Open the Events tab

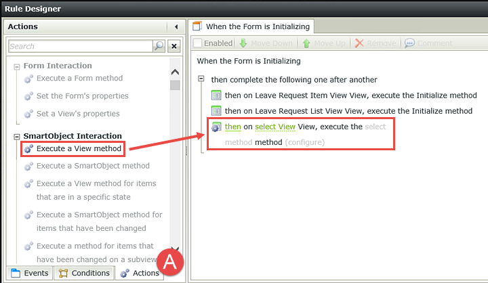coord(30,273)
